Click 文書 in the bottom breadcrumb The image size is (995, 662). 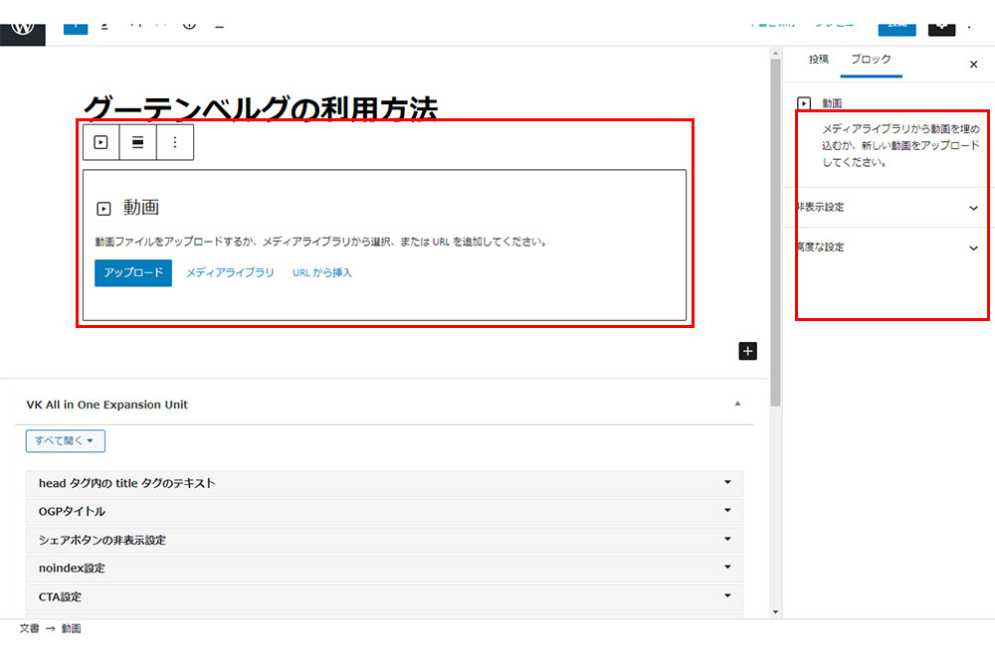(x=30, y=629)
